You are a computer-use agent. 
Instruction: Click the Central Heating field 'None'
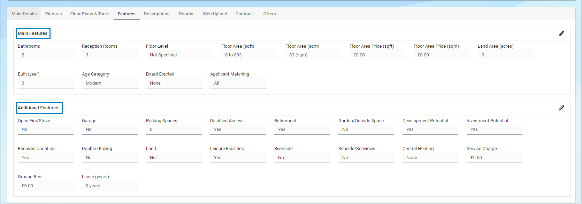[430, 158]
